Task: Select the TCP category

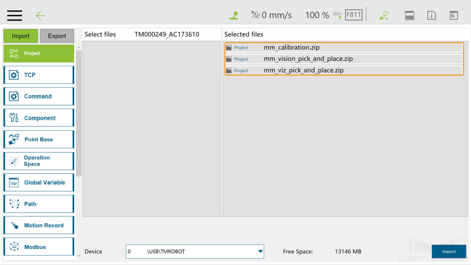Action: [x=39, y=75]
